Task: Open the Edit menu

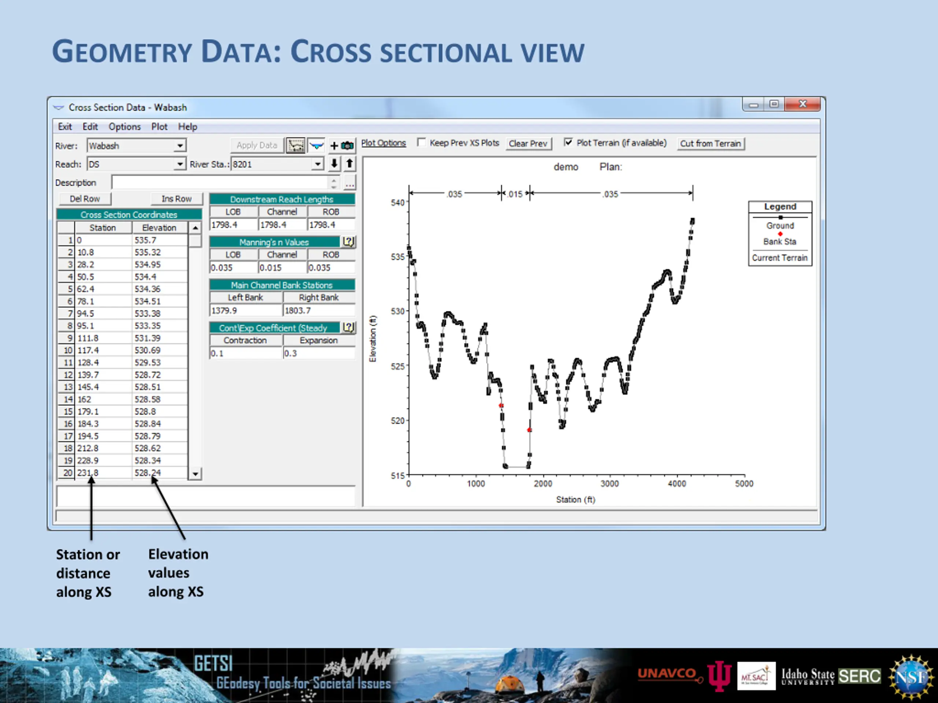Action: click(90, 127)
